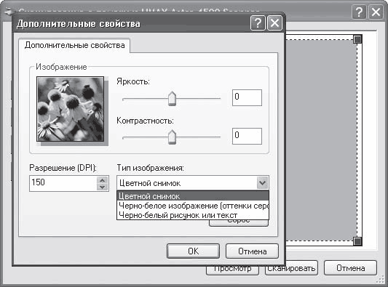Click the bottom-right crop handle in preview
The height and width of the screenshot is (287, 388).
click(357, 241)
